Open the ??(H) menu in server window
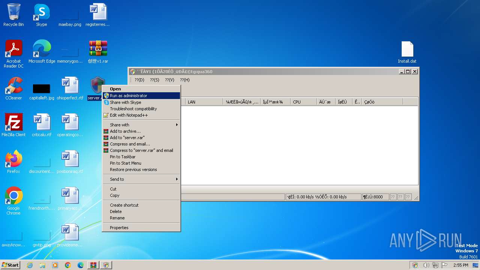480x270 pixels. (x=184, y=80)
